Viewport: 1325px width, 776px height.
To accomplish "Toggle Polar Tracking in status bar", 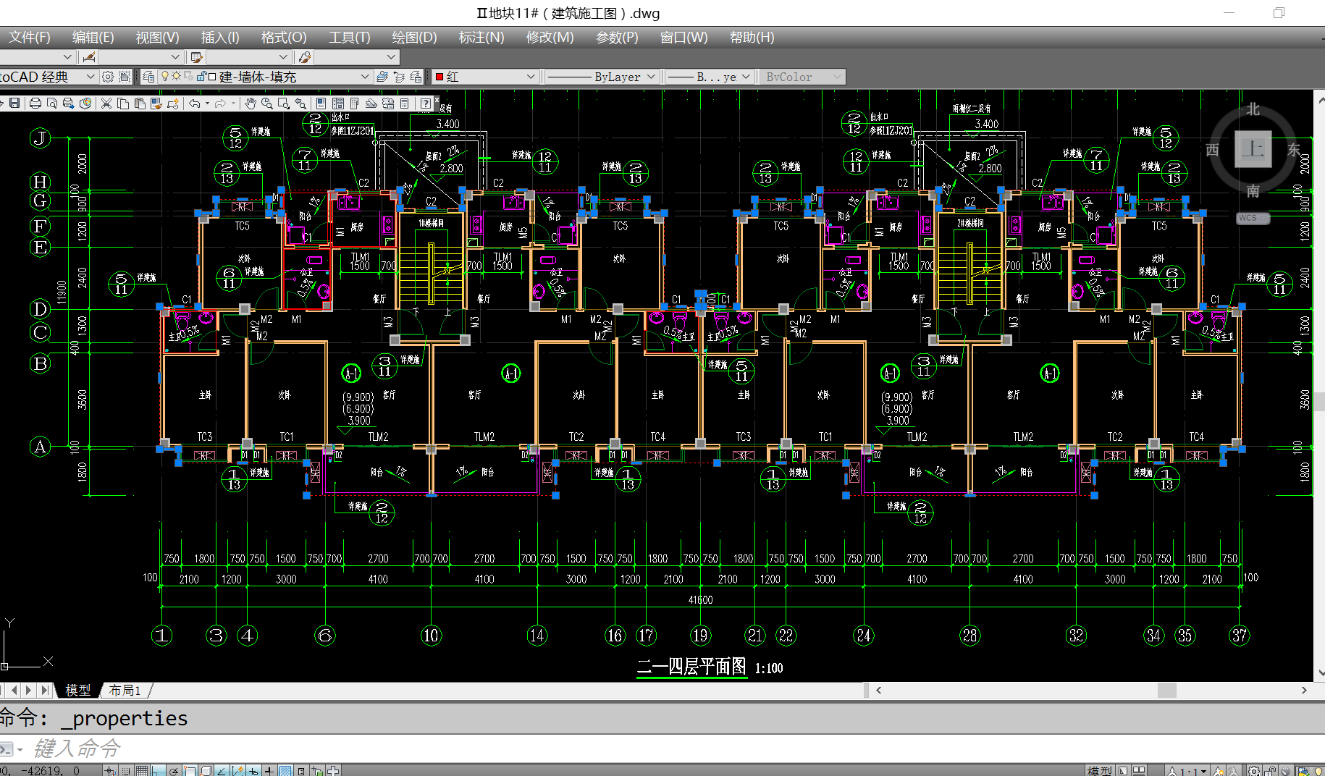I will (174, 771).
